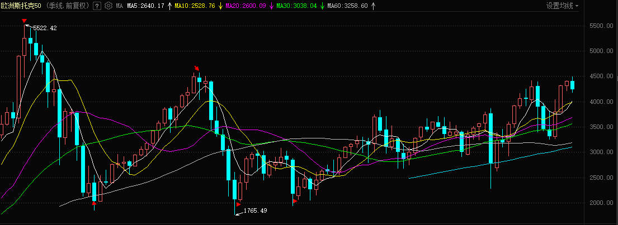Viewport: 618px width, 225px height.
Task: Click the white up arrow after MA60
Action: click(373, 6)
